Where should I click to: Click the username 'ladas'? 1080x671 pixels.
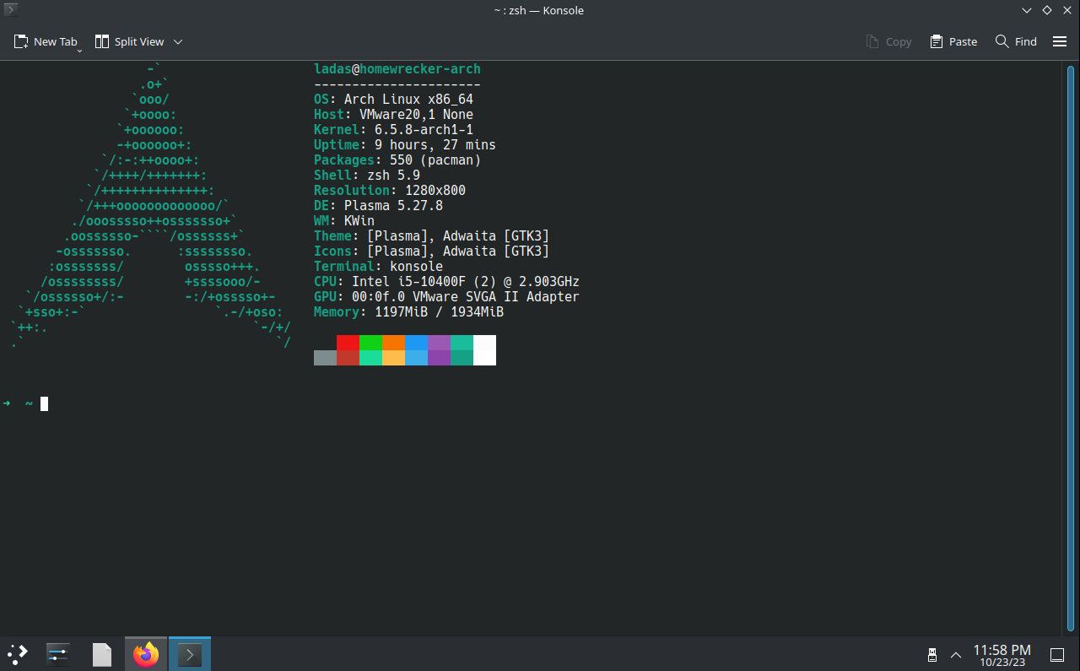(332, 69)
